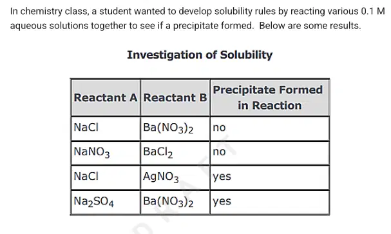Click the 'yes' result beside AgNO3
Image resolution: width=391 pixels, height=234 pixels.
269,177
